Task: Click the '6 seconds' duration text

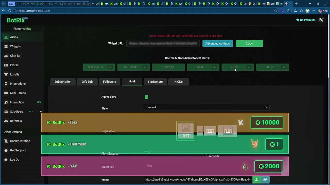Action: pos(212,156)
